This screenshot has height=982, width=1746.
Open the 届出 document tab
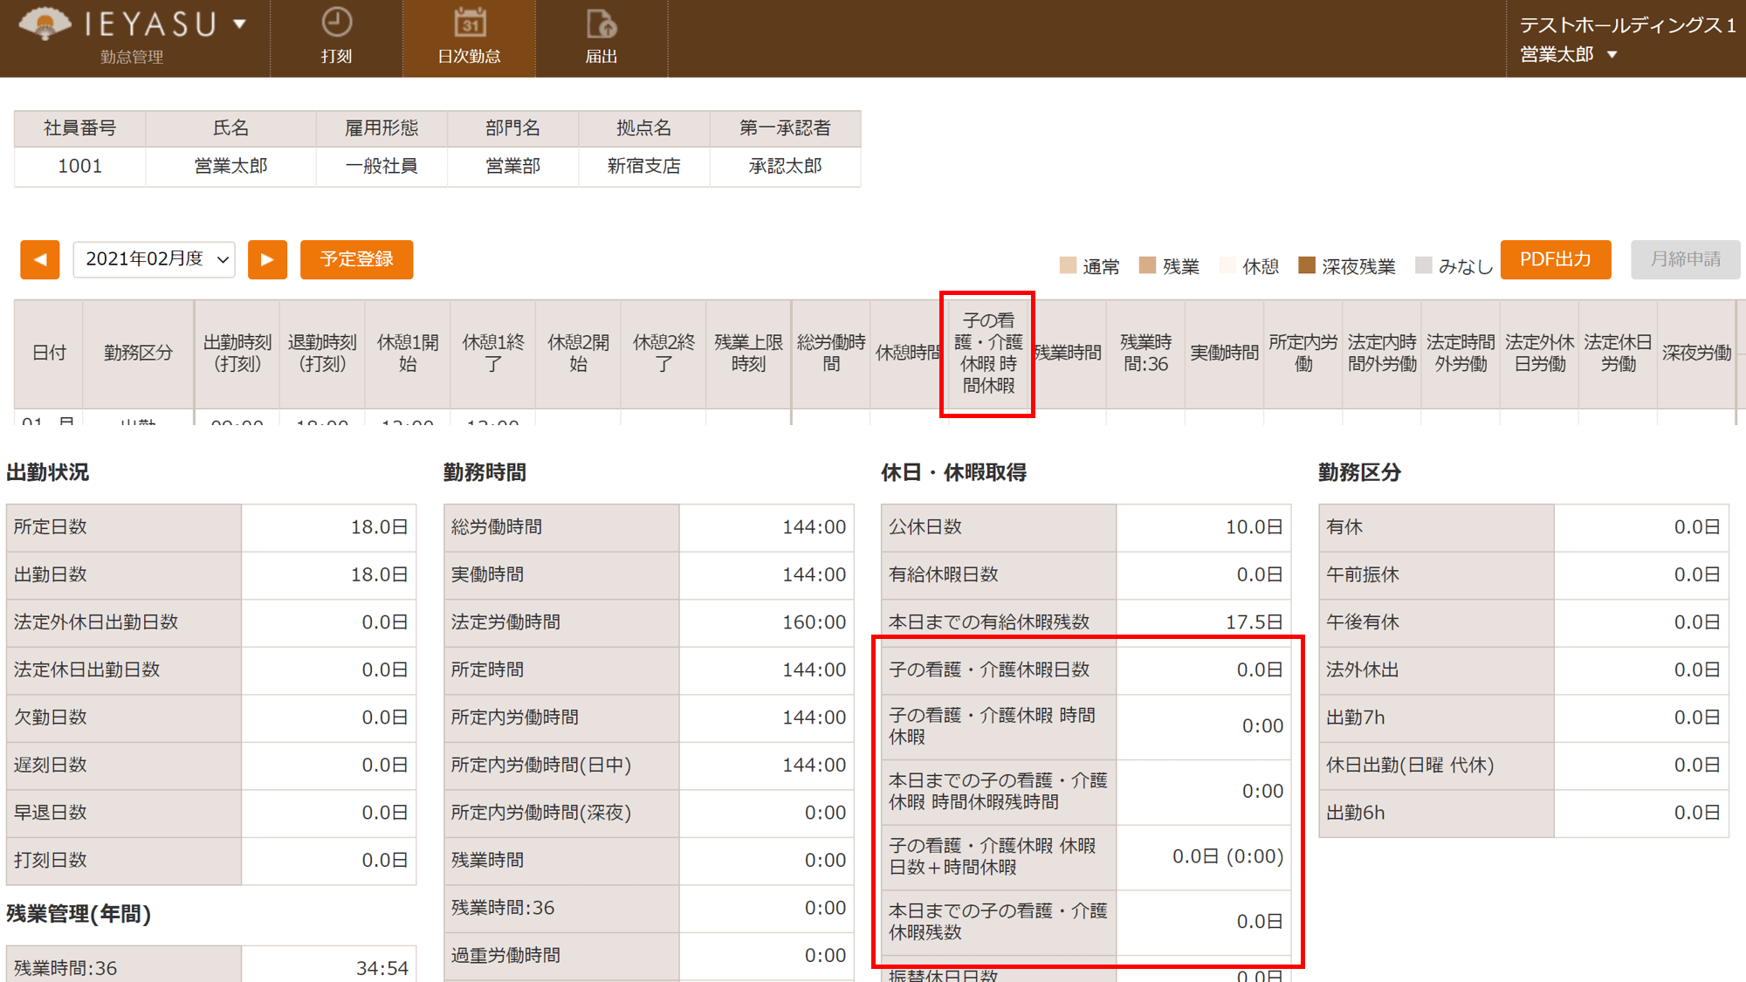coord(601,38)
